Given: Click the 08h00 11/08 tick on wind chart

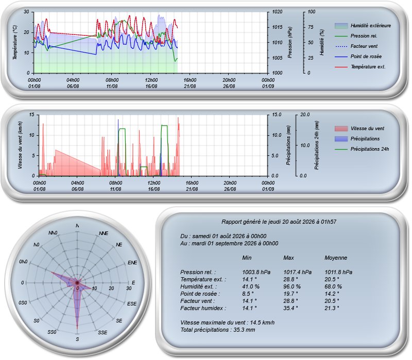Looking at the screenshot, I should [x=115, y=186].
